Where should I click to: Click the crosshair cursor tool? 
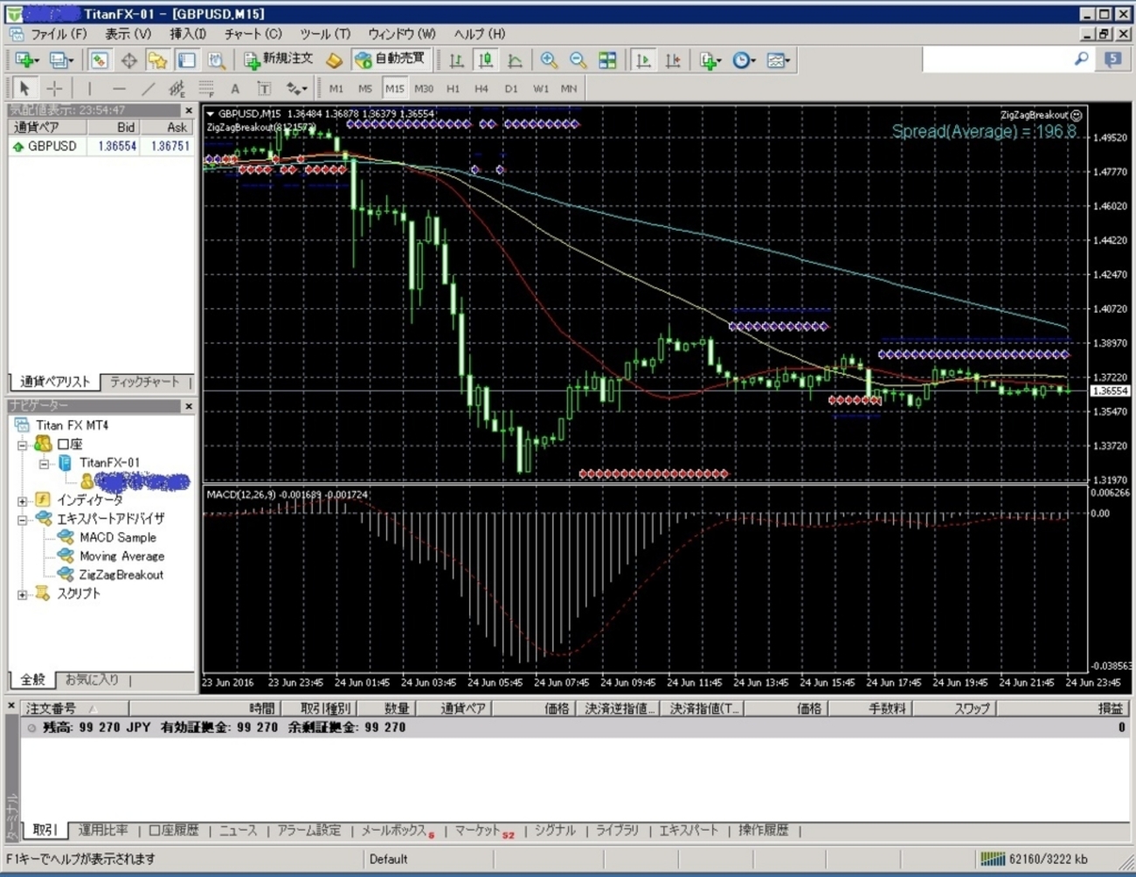[54, 88]
